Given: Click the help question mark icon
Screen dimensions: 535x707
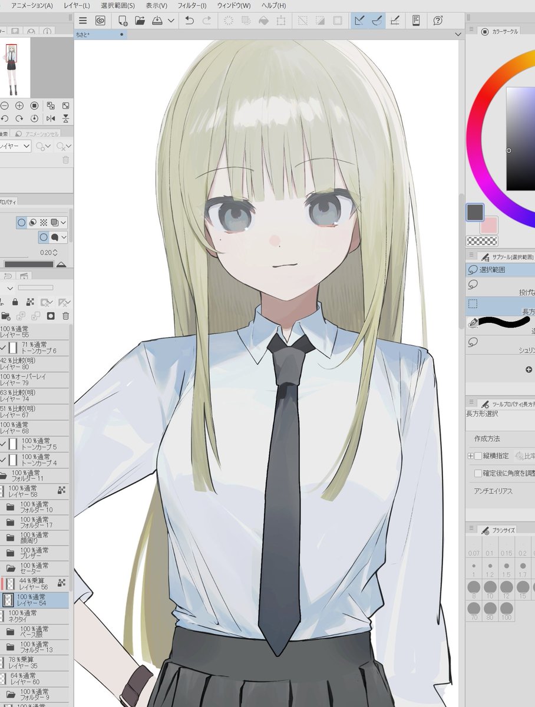Looking at the screenshot, I should (x=437, y=19).
